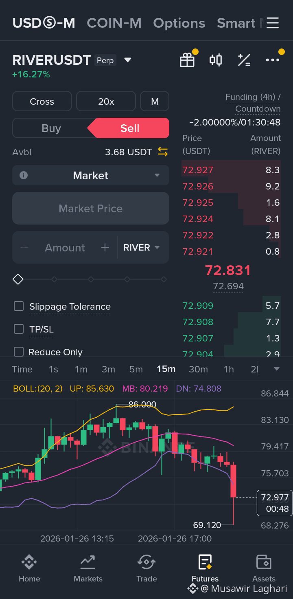The width and height of the screenshot is (293, 599).
Task: Select the Time chart interval
Action: [22, 369]
